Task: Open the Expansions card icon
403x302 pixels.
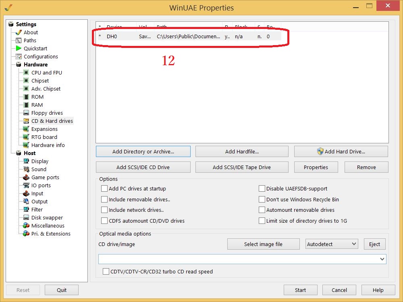Action: [x=26, y=129]
